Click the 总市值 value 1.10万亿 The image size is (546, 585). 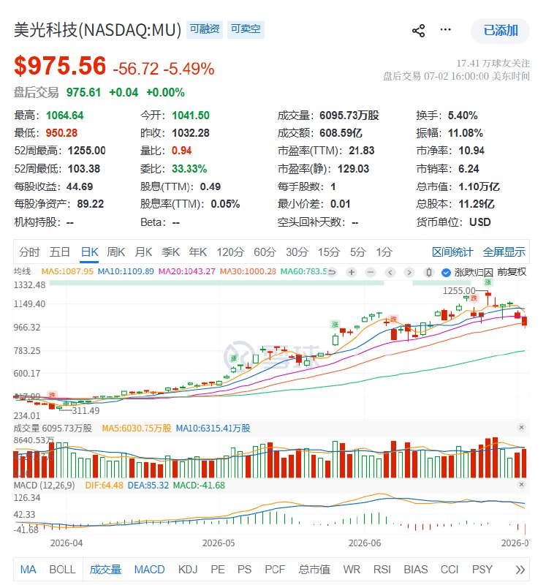[x=479, y=186]
